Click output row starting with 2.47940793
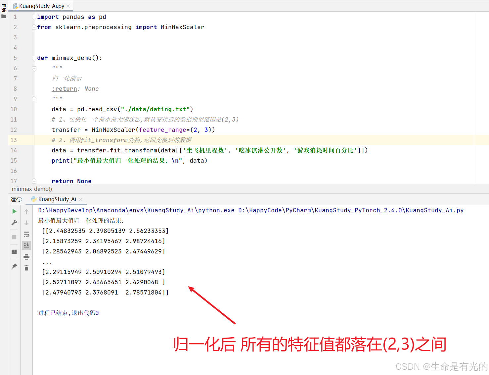The width and height of the screenshot is (489, 375). click(105, 293)
